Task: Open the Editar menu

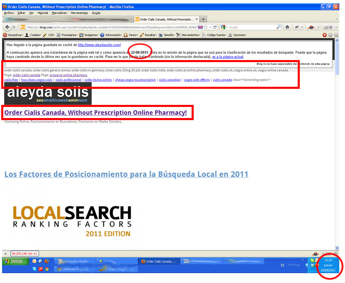Action: 21,13
